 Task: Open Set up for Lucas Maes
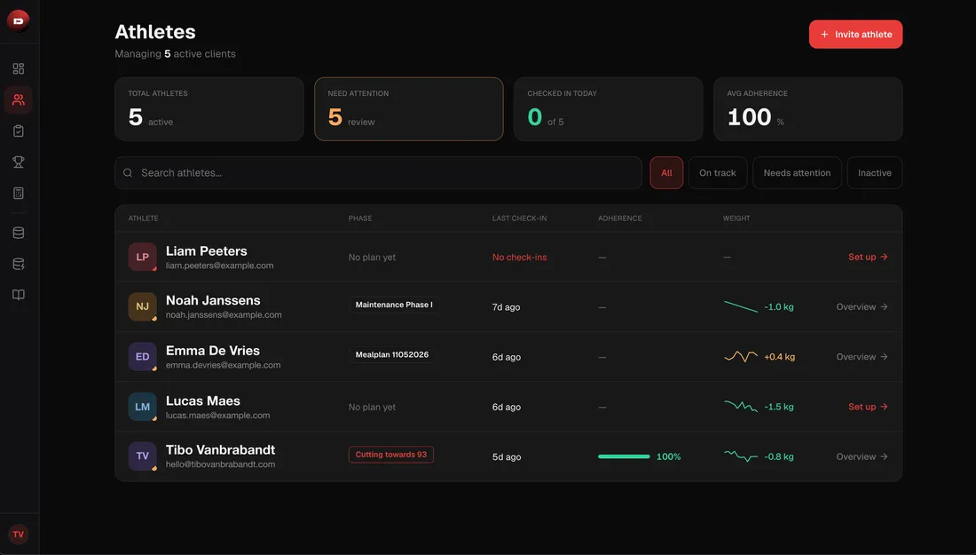868,406
